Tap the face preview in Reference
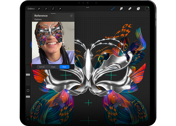The image size is (176, 126). 53,43
